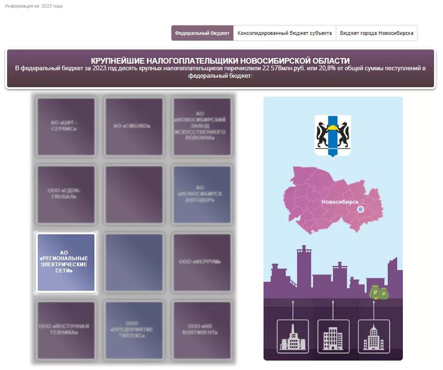The height and width of the screenshot is (370, 443).
Task: Open the ООО «ФЕРРУМ» tile
Action: (x=202, y=263)
